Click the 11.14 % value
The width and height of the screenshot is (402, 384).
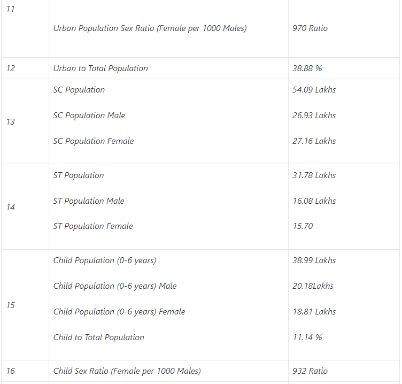307,337
